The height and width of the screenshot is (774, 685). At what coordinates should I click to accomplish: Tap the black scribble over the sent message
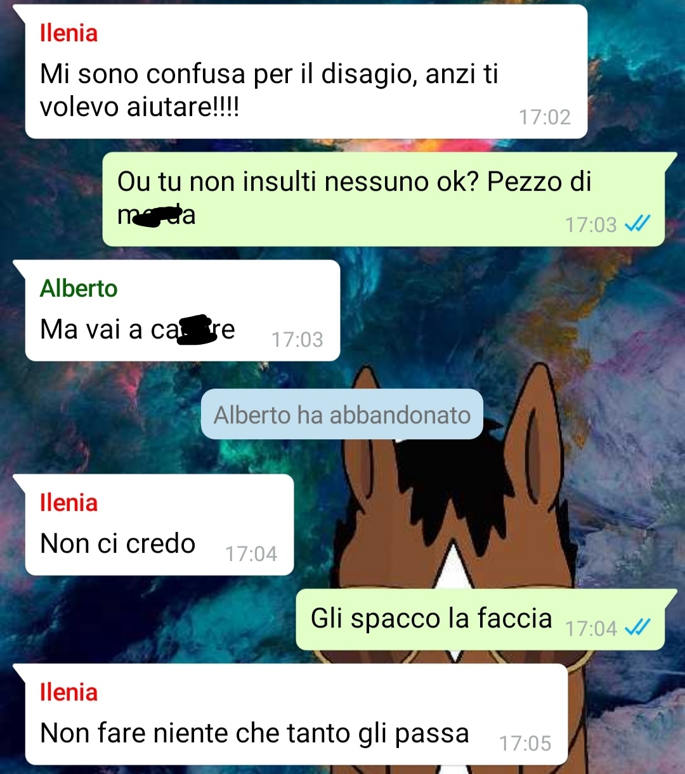(155, 216)
